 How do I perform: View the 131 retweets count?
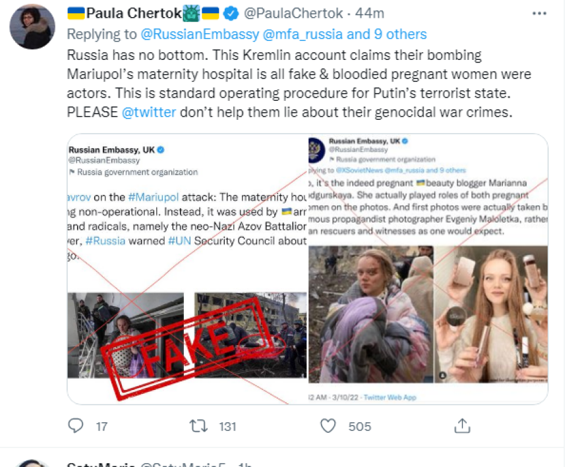click(227, 427)
